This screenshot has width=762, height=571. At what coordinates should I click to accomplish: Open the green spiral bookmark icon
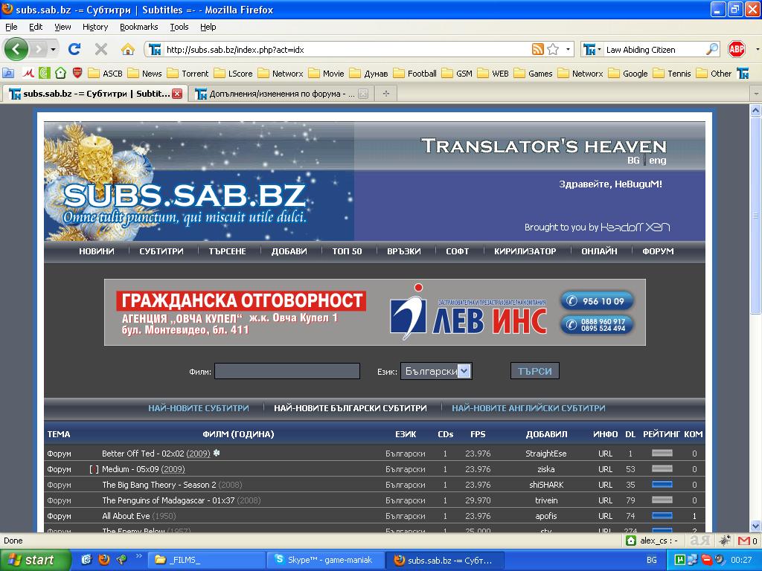pyautogui.click(x=45, y=74)
